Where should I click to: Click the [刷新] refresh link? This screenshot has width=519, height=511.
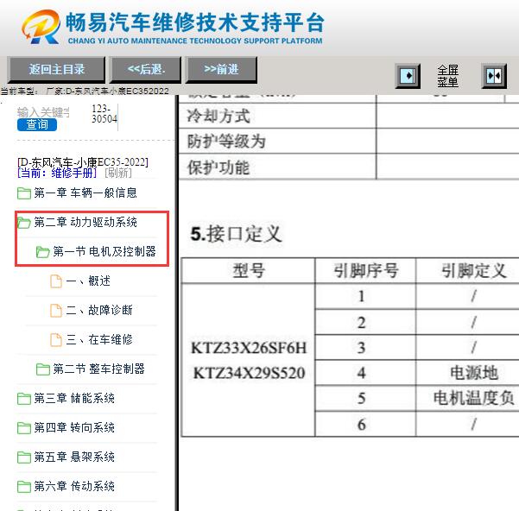point(118,173)
